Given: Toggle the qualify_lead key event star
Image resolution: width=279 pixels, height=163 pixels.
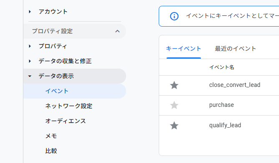Looking at the screenshot, I should pos(174,126).
